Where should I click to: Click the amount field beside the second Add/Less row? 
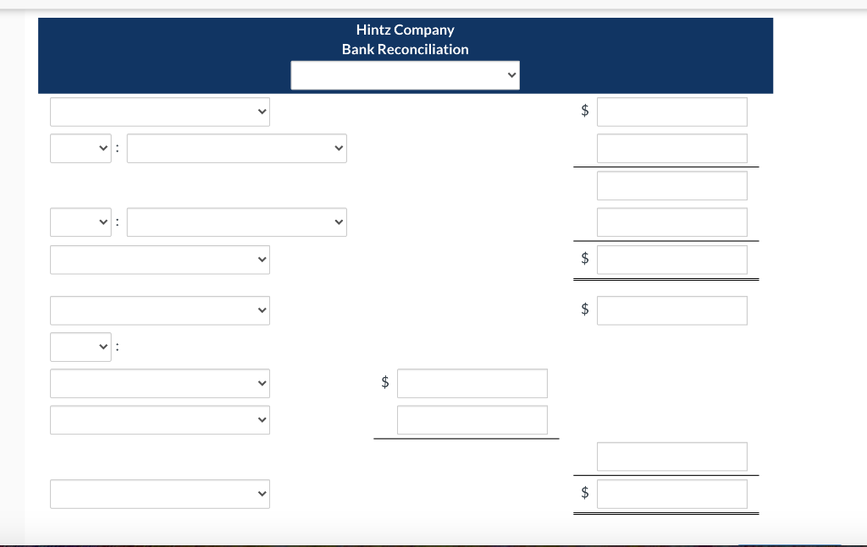(x=671, y=222)
